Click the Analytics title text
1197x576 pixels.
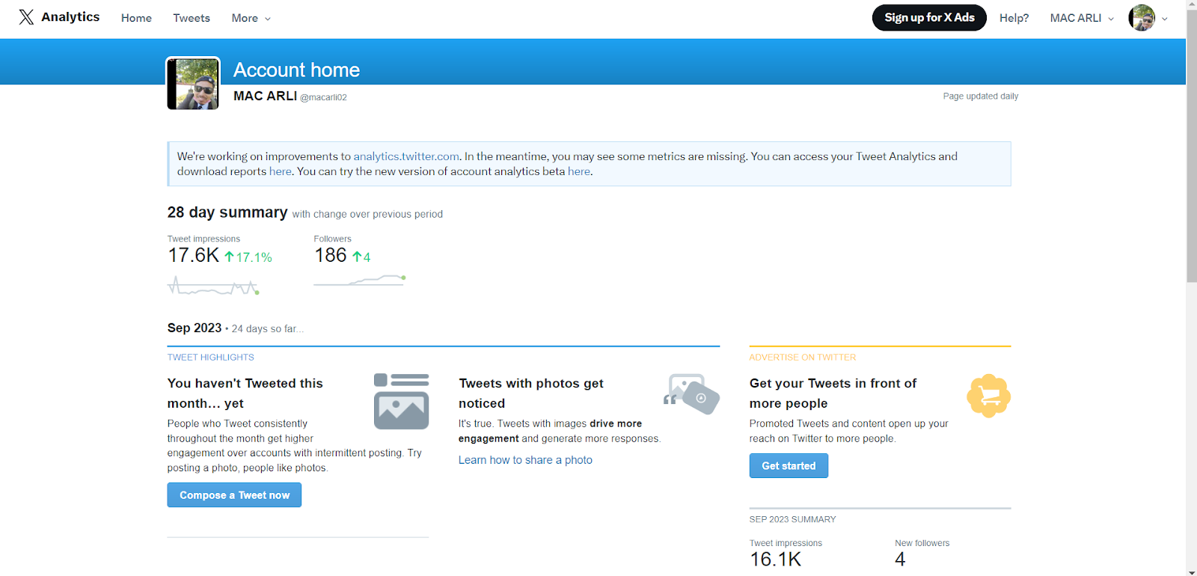[x=70, y=17]
